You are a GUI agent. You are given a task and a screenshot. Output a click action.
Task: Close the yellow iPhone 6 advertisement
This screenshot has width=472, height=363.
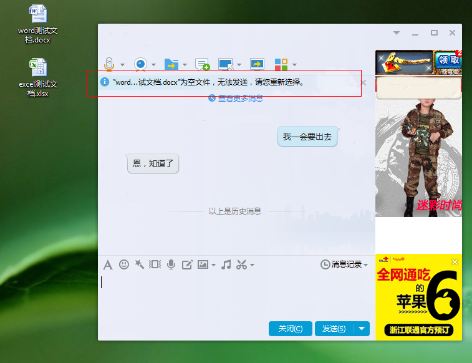(x=455, y=262)
